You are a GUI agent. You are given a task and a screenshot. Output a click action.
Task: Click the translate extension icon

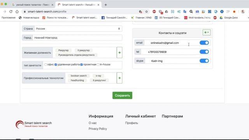(185, 11)
